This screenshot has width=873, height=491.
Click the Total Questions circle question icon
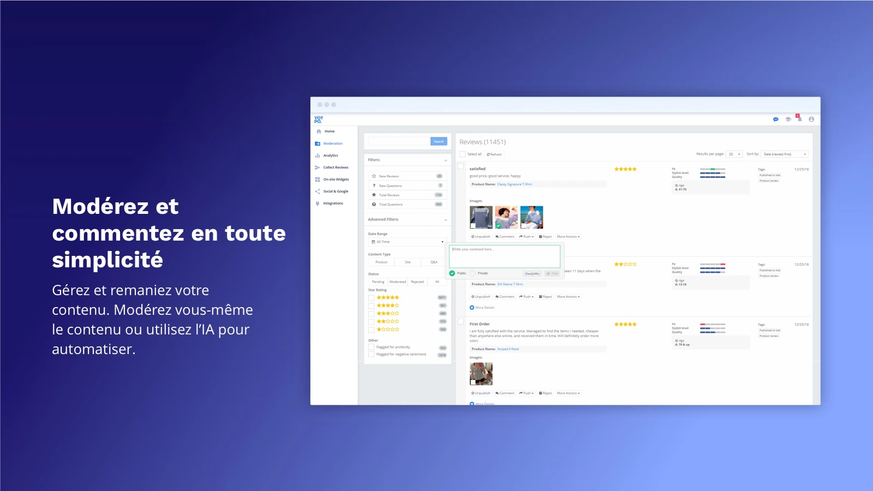tap(374, 204)
